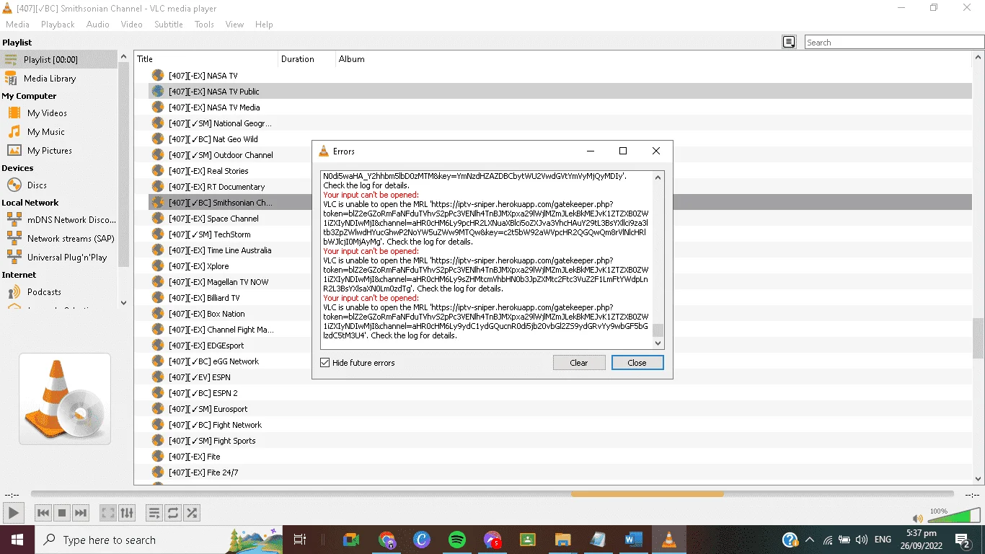Image resolution: width=985 pixels, height=554 pixels.
Task: Open the Get Help tray icon
Action: click(x=790, y=540)
